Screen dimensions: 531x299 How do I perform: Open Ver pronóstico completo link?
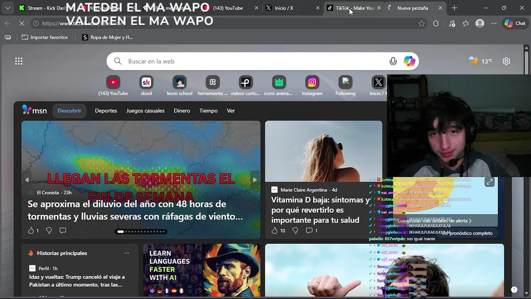point(467,233)
